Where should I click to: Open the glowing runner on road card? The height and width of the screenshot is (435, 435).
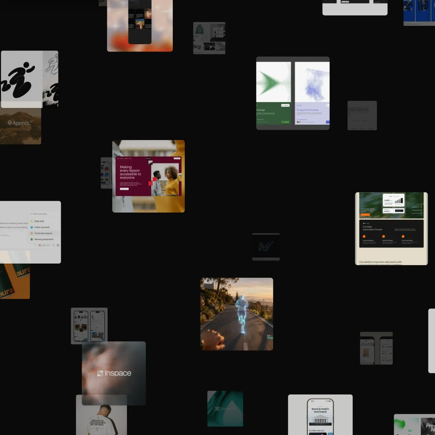point(237,314)
